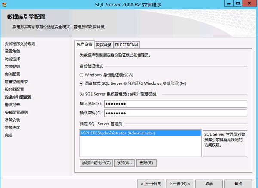
Task: Click 错误报告 step in sidebar
Action: (x=12, y=105)
